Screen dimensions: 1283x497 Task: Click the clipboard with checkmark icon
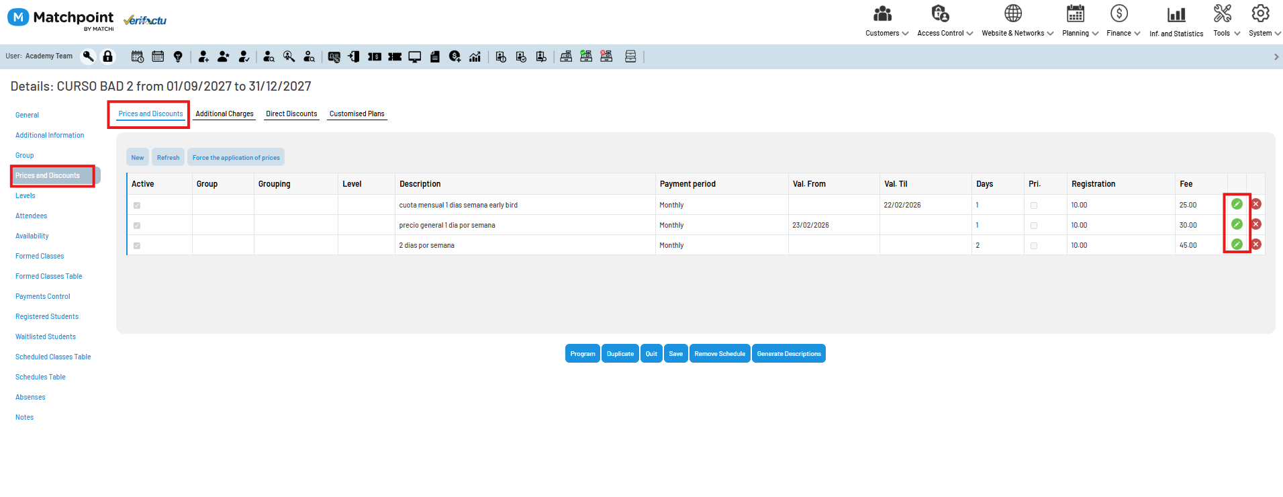pyautogui.click(x=521, y=56)
